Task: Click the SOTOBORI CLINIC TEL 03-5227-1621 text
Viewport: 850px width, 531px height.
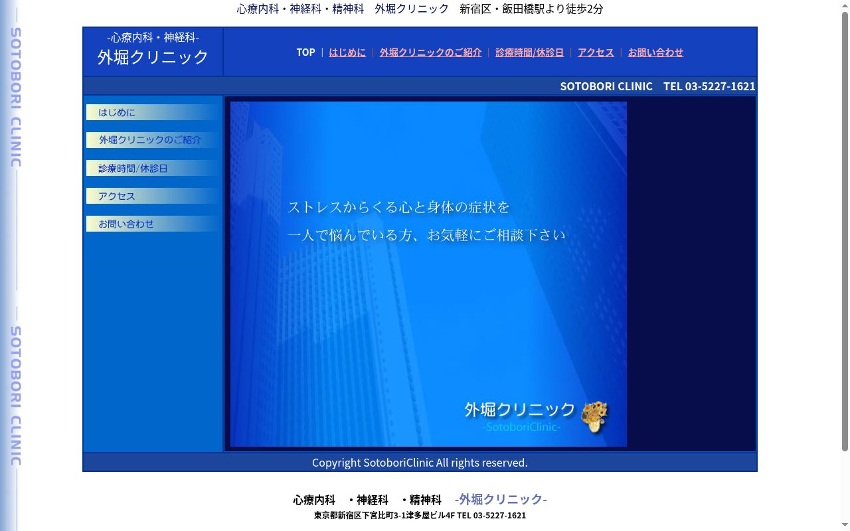Action: coord(657,86)
